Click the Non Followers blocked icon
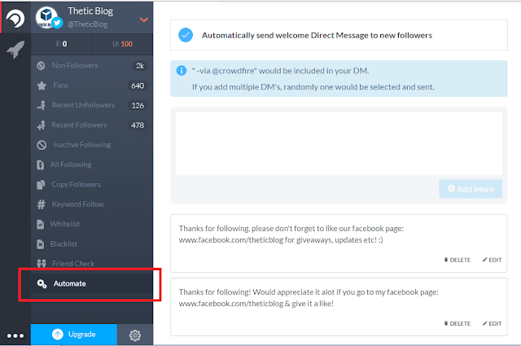This screenshot has height=346, width=521. pos(41,65)
